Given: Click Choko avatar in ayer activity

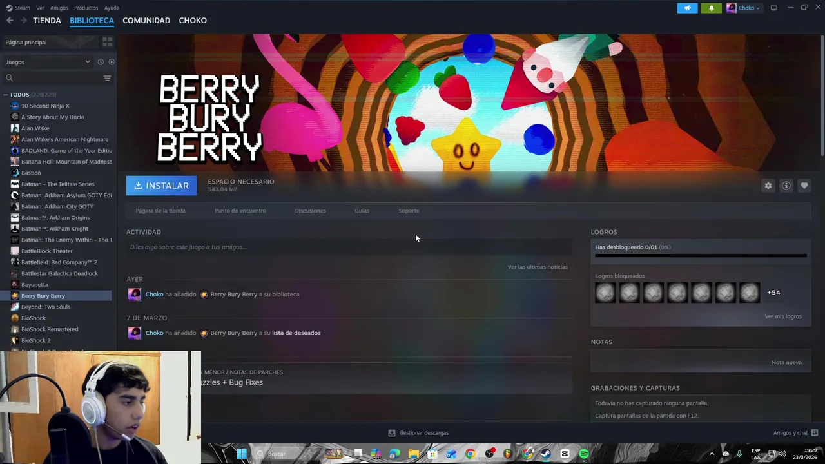Looking at the screenshot, I should pos(134,295).
